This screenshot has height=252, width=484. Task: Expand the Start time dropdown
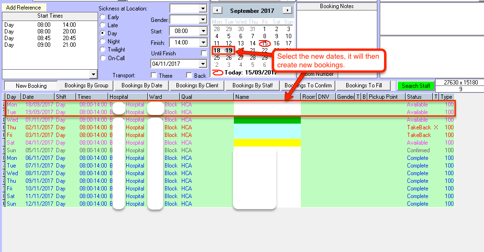pos(203,31)
